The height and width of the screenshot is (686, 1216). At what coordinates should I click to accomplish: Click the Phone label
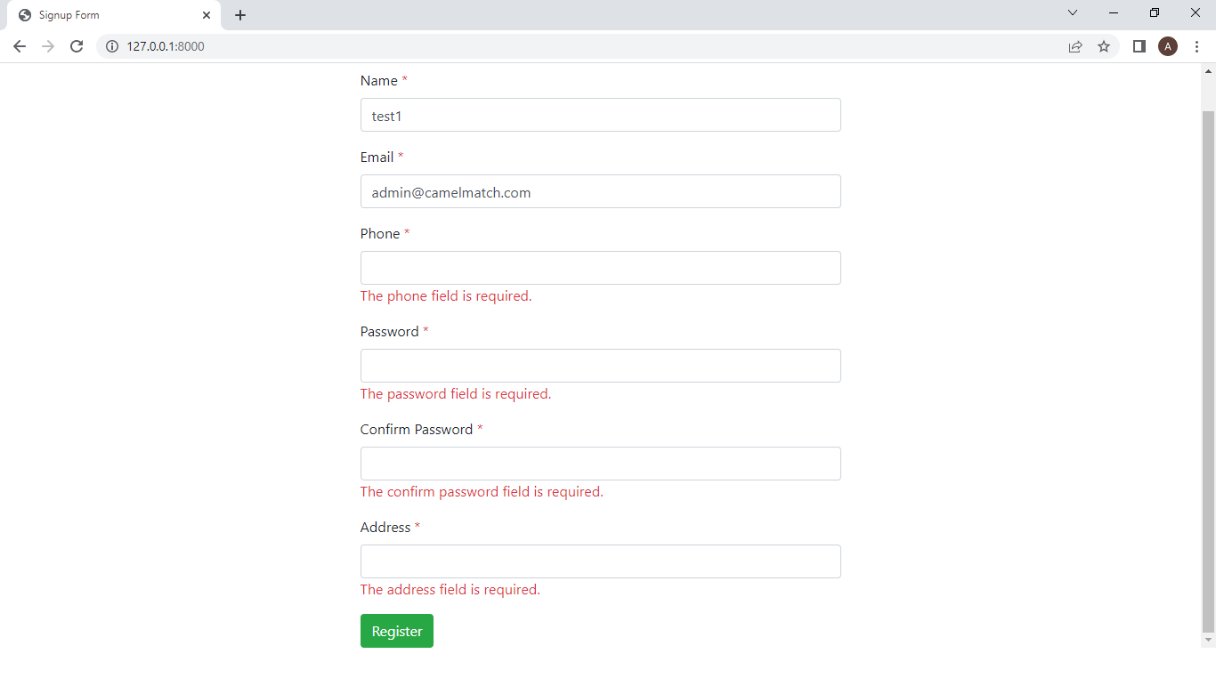click(x=380, y=234)
